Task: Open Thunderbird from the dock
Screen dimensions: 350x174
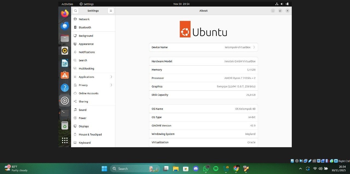Action: tap(65, 26)
